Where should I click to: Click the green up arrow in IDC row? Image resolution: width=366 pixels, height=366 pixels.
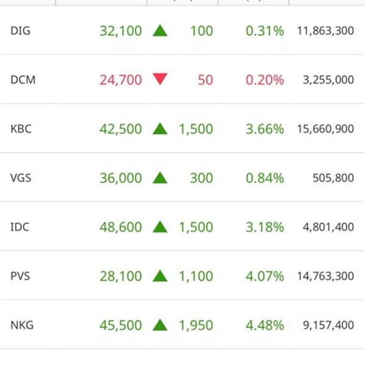[x=160, y=227]
